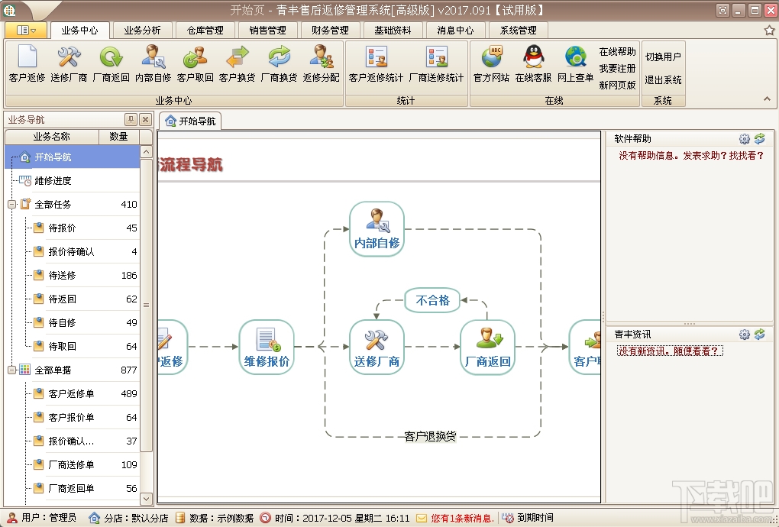Image resolution: width=779 pixels, height=527 pixels.
Task: Open 客户返修 from the ribbon
Action: pyautogui.click(x=27, y=63)
